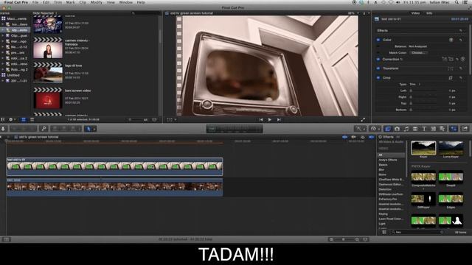
Task: Switch browser to list view
Action: 32,119
